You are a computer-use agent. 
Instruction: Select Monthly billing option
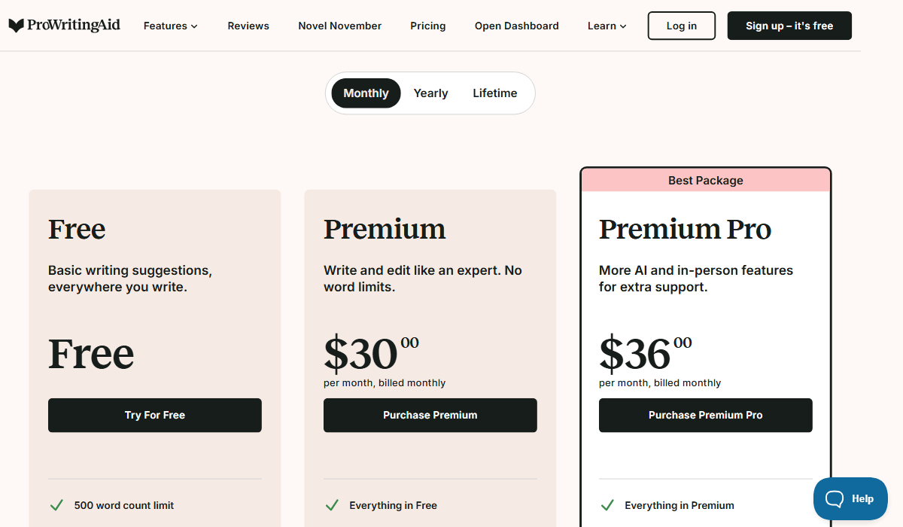point(366,93)
